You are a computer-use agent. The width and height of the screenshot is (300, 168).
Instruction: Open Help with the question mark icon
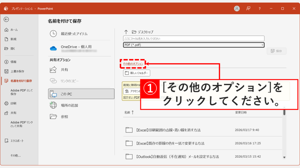pos(259,8)
